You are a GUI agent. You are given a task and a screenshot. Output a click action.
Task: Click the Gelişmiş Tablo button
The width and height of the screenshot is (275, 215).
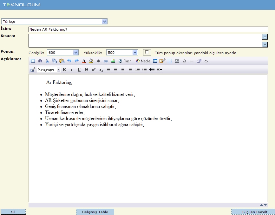pos(95,212)
